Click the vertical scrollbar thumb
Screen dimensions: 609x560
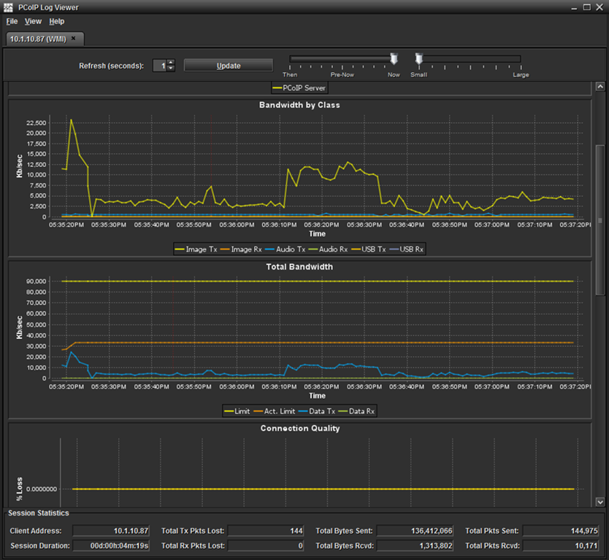coord(600,220)
